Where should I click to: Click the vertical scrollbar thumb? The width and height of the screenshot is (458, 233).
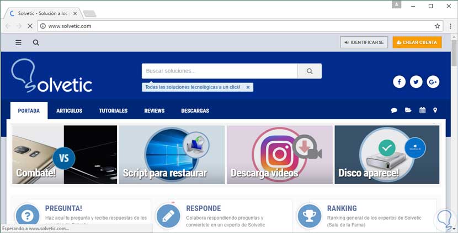point(454,53)
